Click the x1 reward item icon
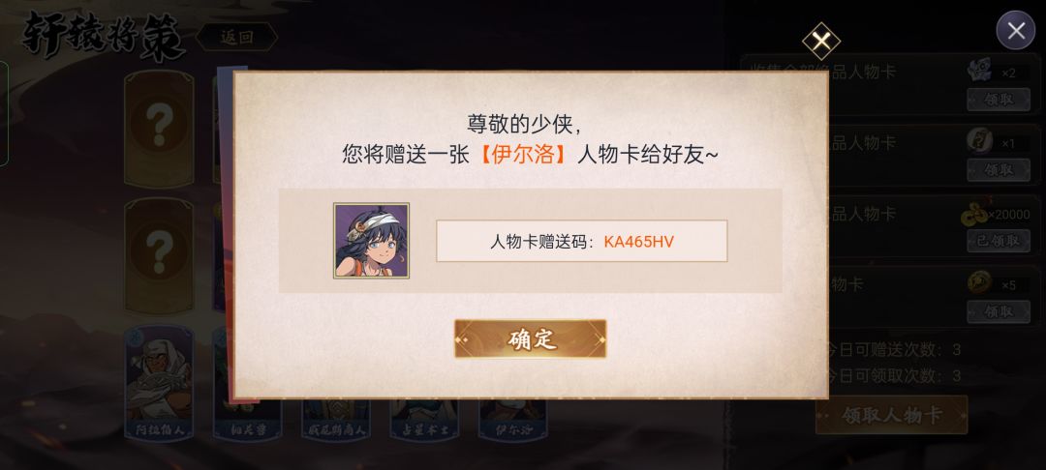Image resolution: width=1046 pixels, height=470 pixels. [980, 141]
